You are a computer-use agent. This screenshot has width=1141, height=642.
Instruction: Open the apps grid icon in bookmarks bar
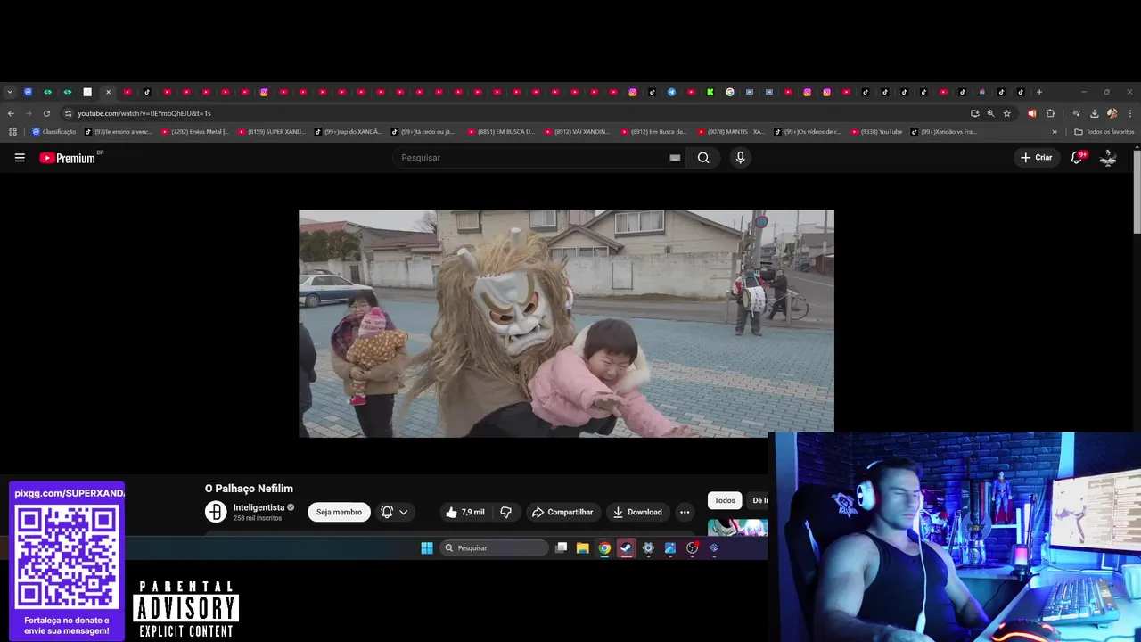tap(12, 132)
